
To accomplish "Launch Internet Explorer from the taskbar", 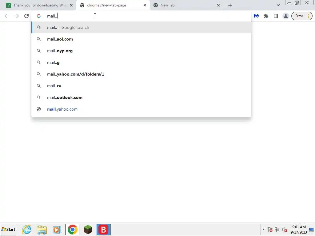I will click(x=27, y=229).
